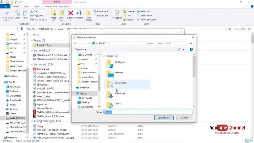Click Copy path in ribbon
The width and height of the screenshot is (254, 143).
pyautogui.click(x=37, y=15)
